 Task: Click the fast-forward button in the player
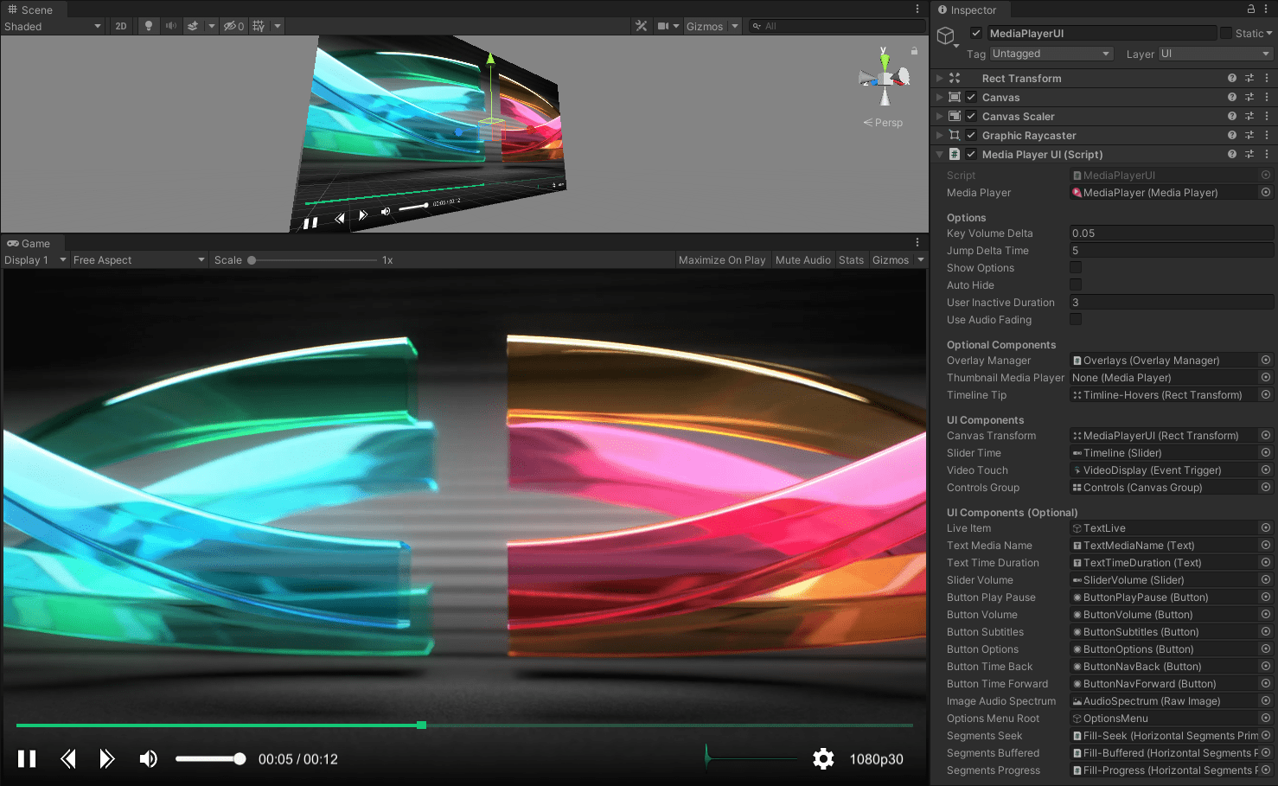point(107,758)
